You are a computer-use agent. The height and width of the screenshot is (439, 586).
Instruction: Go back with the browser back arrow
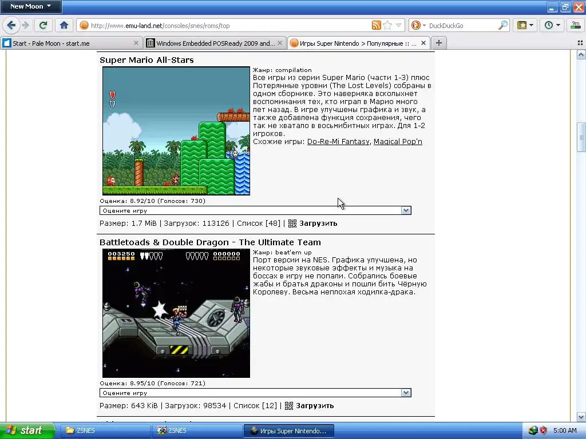(x=11, y=25)
